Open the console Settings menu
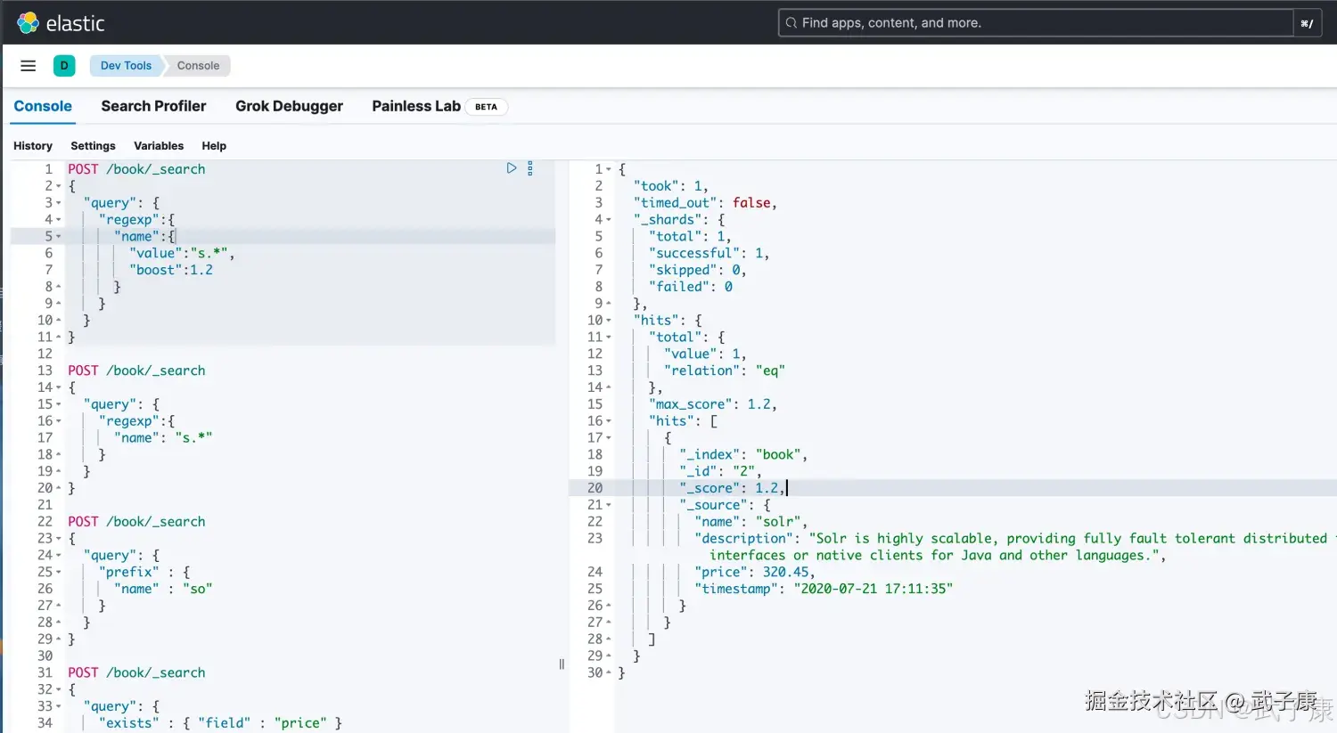 click(93, 145)
